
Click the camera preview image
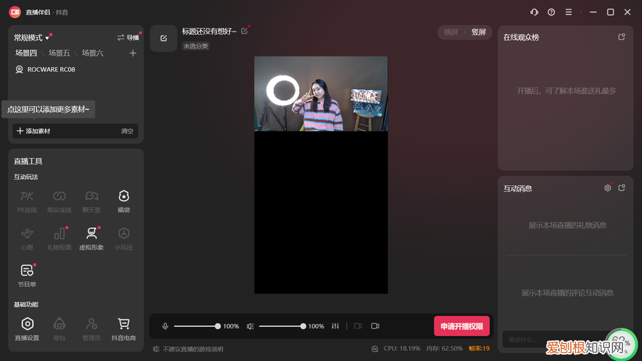click(321, 93)
